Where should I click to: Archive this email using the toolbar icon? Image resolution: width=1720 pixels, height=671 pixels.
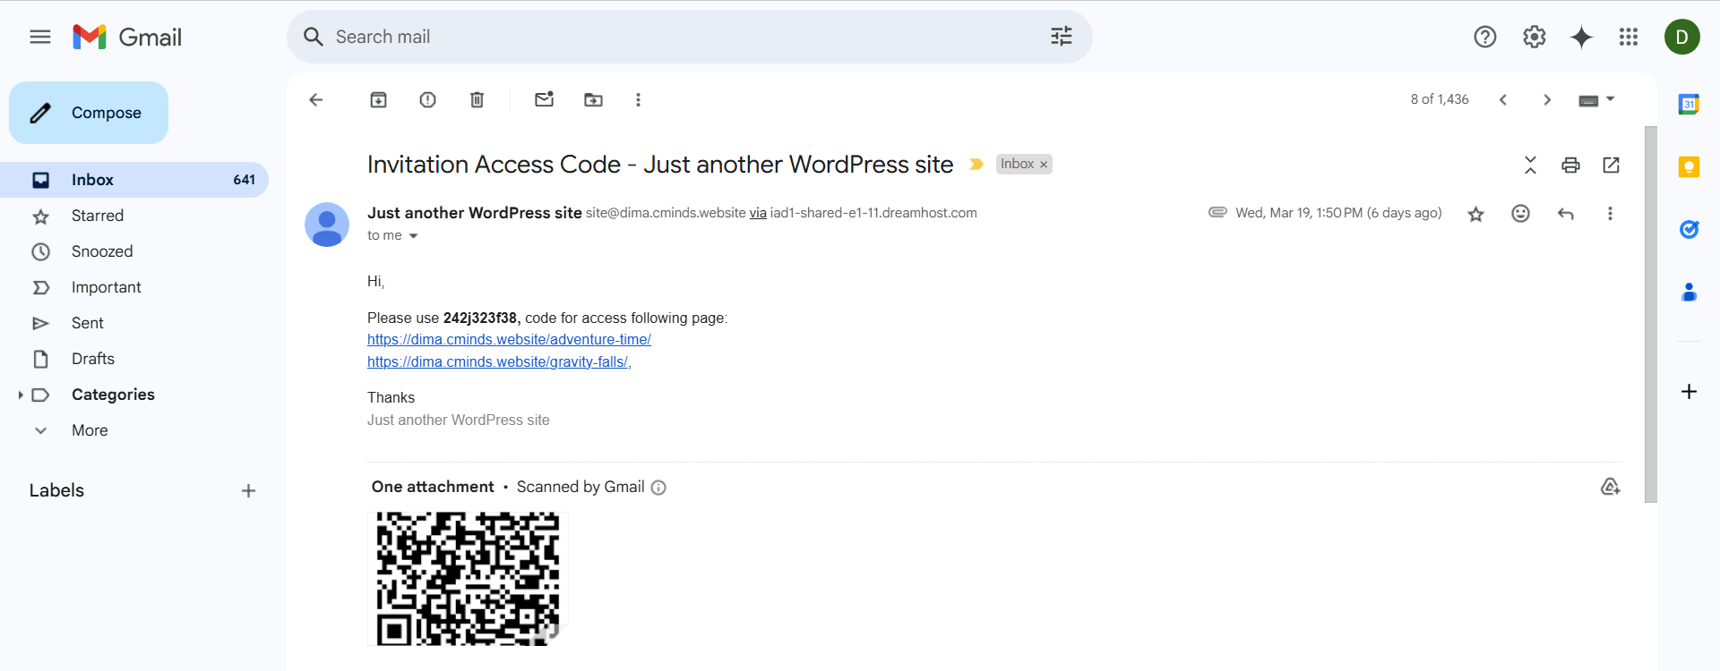click(378, 100)
